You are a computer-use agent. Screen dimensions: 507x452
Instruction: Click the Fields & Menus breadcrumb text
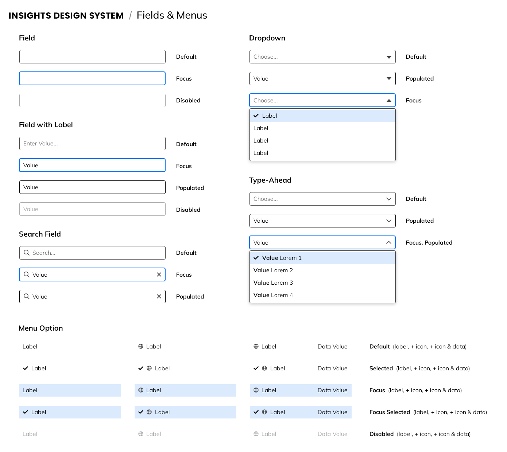[172, 15]
